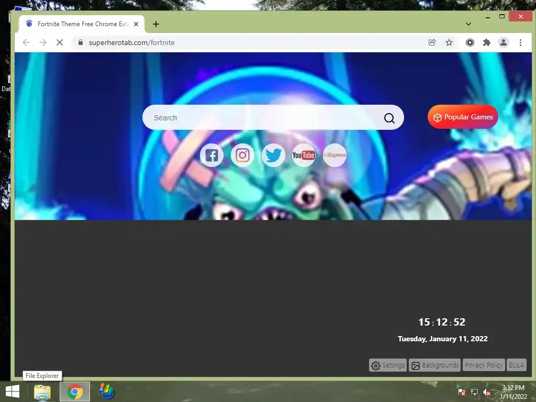The height and width of the screenshot is (402, 536).
Task: Open the Instagram shortcut icon
Action: pyautogui.click(x=242, y=155)
